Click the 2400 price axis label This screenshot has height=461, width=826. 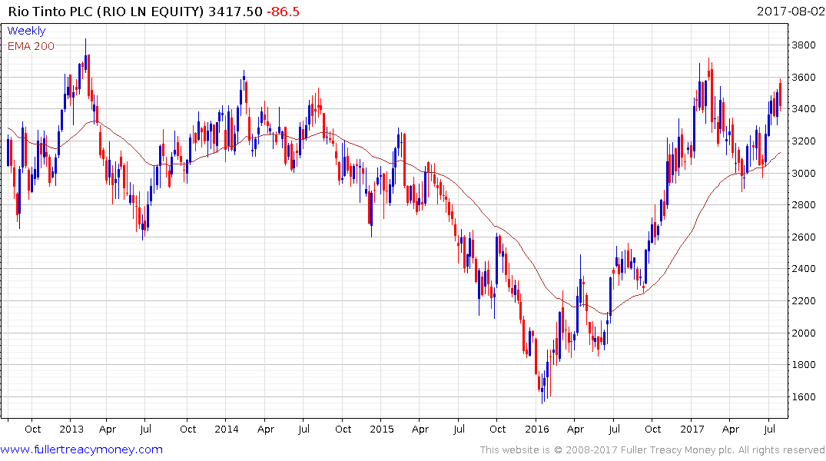[804, 269]
